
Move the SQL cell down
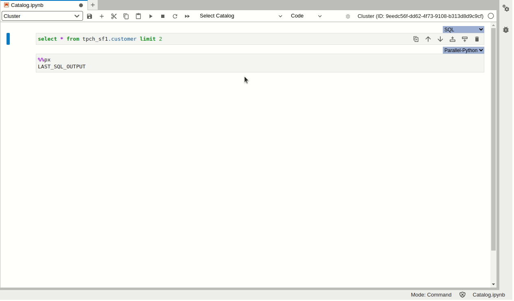click(440, 39)
